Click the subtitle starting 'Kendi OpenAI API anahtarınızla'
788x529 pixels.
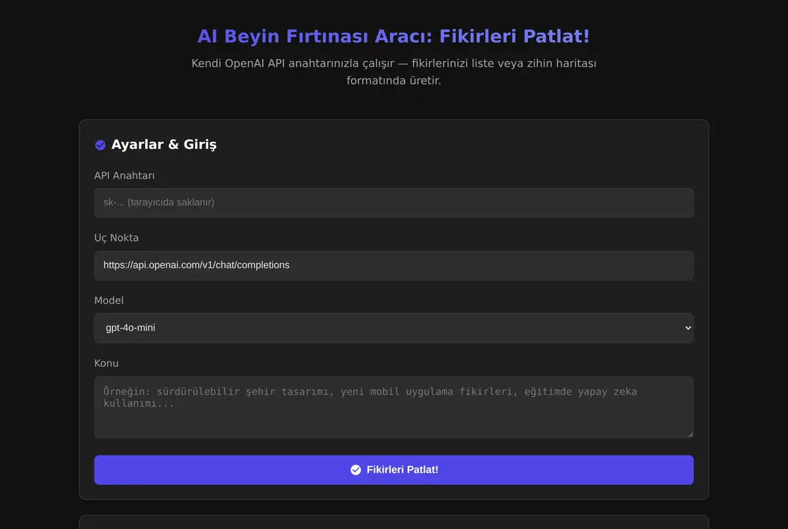click(394, 72)
